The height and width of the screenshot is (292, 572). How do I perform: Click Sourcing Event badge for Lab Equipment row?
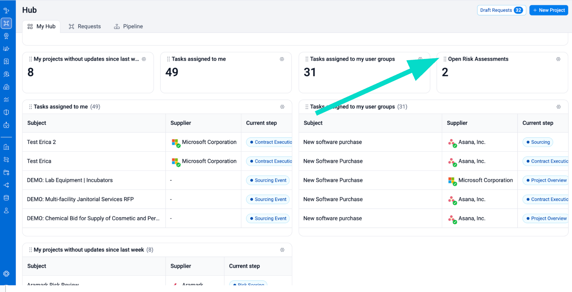pyautogui.click(x=268, y=180)
